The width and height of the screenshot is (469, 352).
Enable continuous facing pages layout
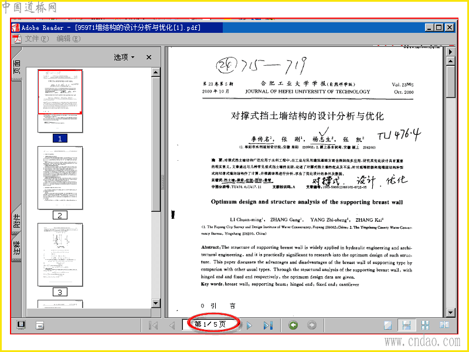[x=425, y=326]
